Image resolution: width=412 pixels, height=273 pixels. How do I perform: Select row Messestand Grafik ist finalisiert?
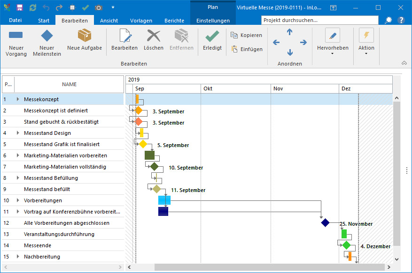point(63,144)
